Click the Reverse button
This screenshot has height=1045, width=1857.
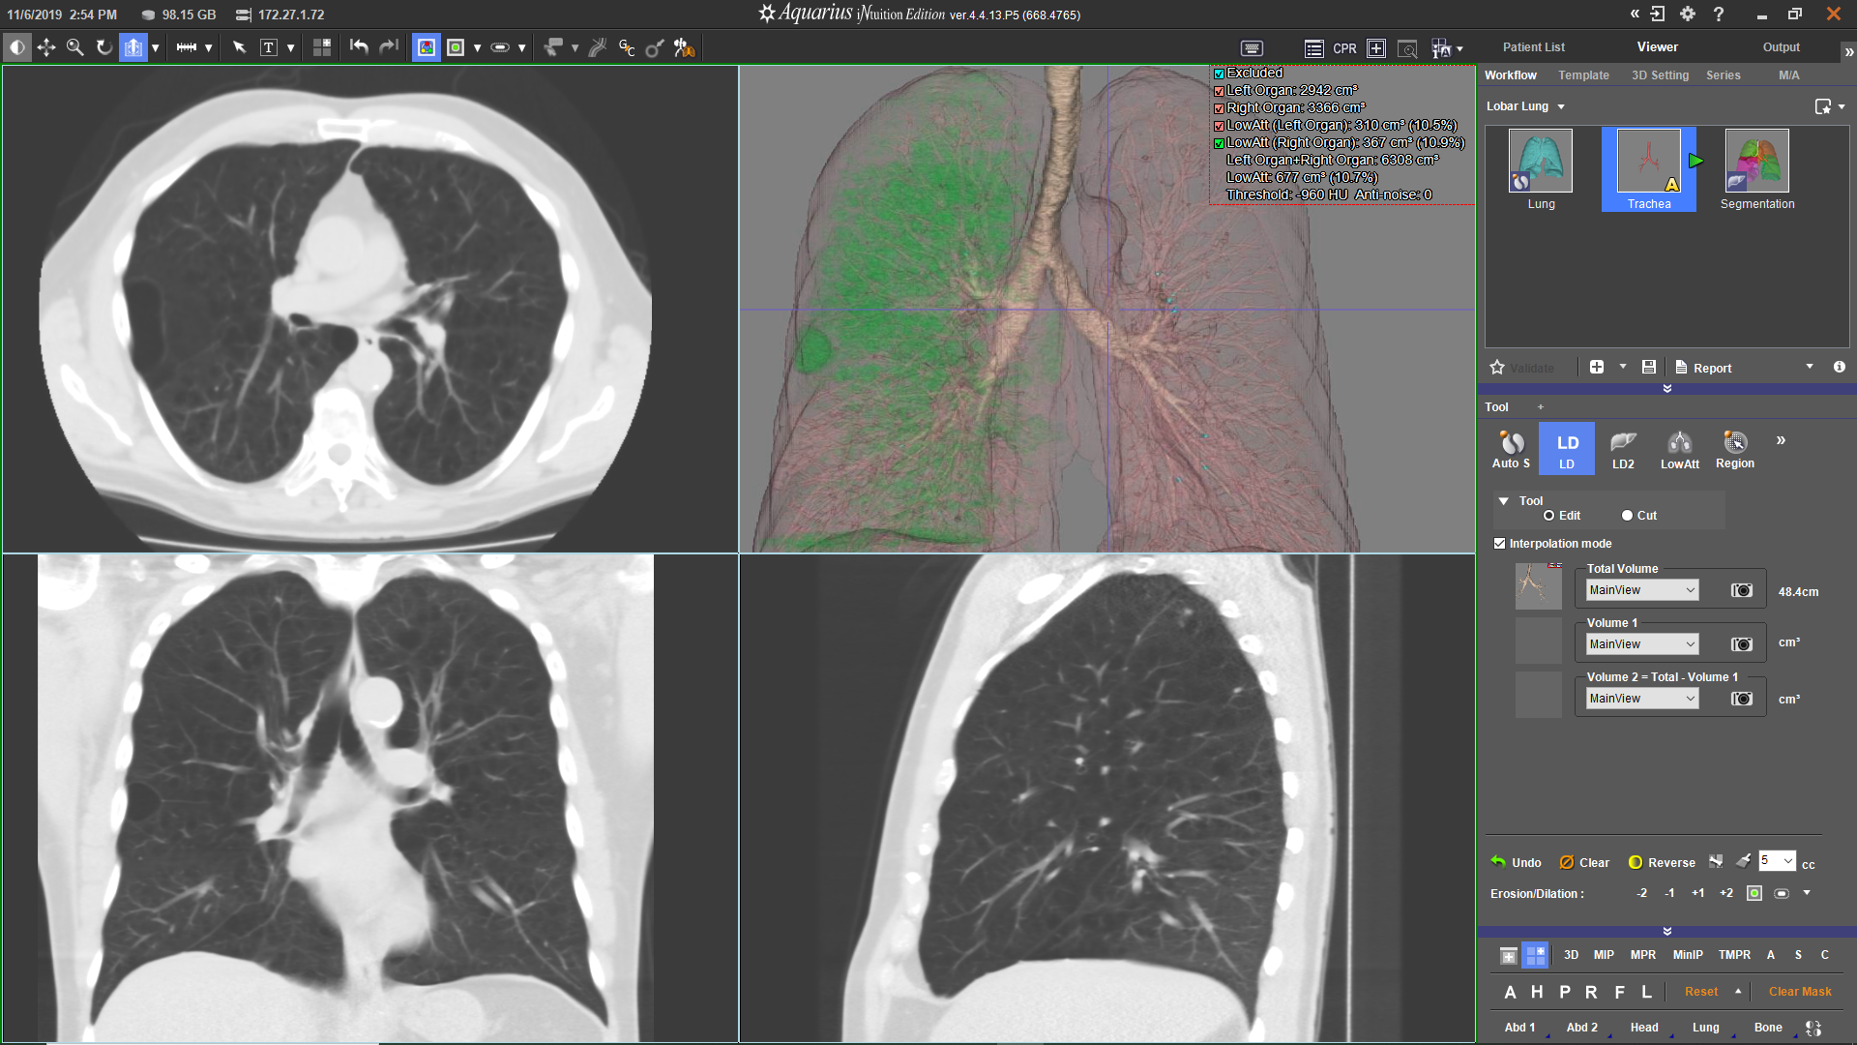point(1662,862)
